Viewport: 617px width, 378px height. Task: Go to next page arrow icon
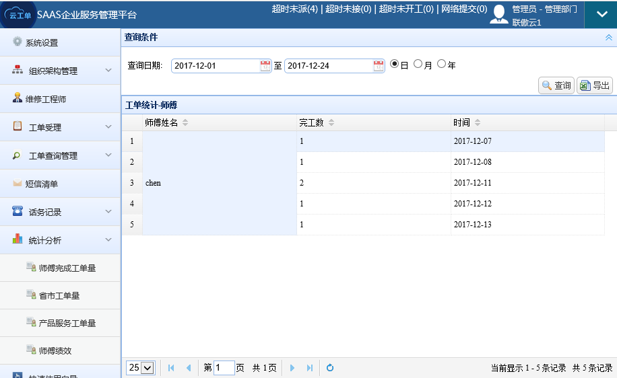coord(292,368)
